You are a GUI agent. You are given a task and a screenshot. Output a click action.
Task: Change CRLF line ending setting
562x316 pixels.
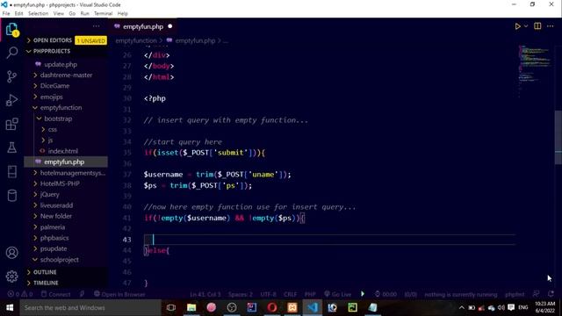coord(290,295)
